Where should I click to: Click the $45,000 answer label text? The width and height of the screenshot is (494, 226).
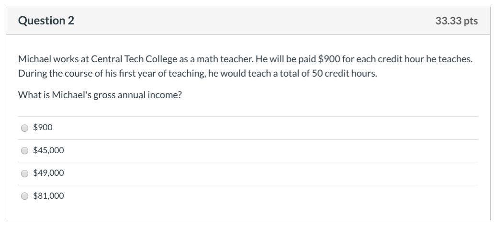click(48, 150)
